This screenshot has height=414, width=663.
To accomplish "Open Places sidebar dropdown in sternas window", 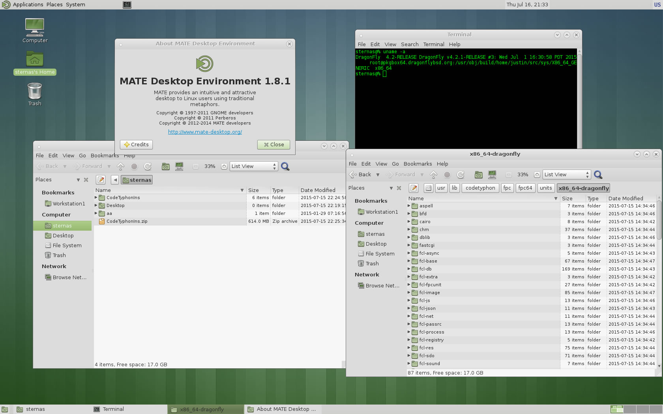I will 78,180.
